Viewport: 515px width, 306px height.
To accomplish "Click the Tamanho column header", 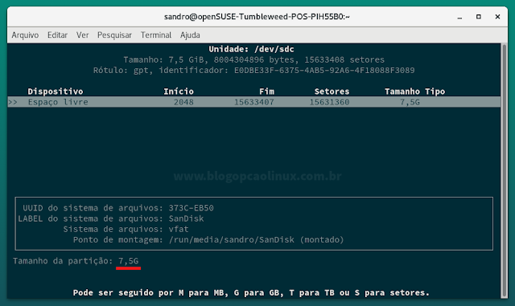I will coord(402,92).
